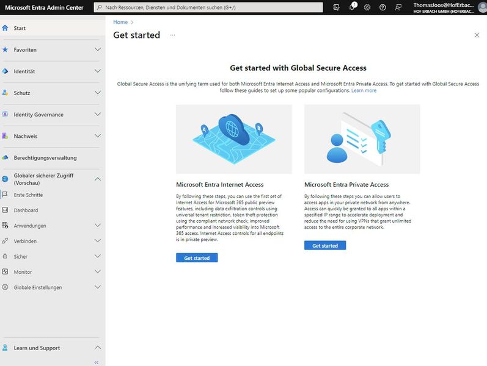This screenshot has width=487, height=366.
Task: Click the Microsoft Entra Private Access heading
Action: pyautogui.click(x=346, y=185)
